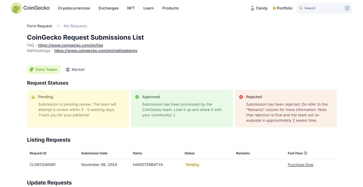363x187 pixels.
Task: Click the Request ID column header
Action: 38,153
